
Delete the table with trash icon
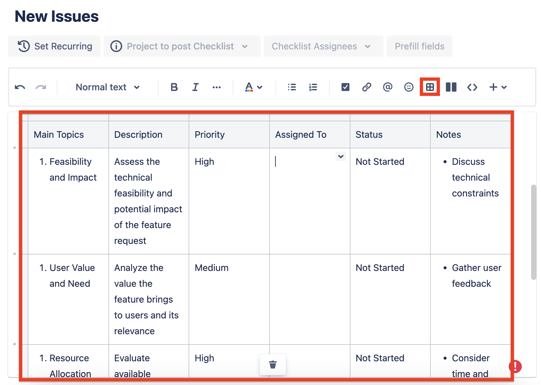(273, 365)
